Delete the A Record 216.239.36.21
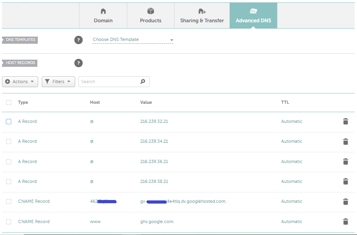Viewport: 357px width, 235px height. point(345,161)
